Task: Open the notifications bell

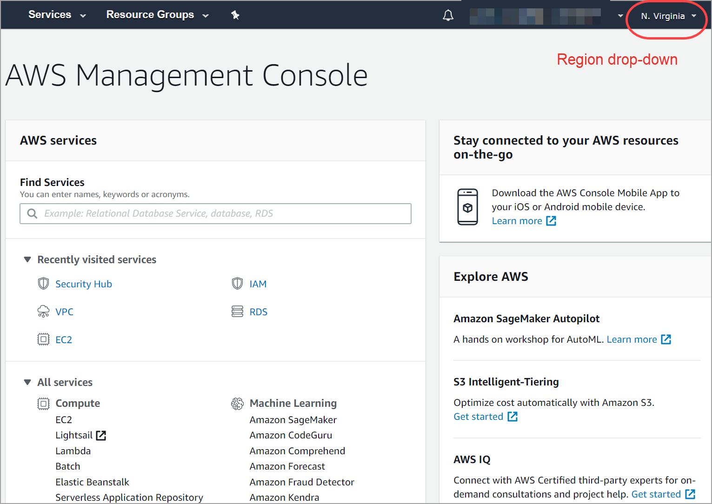Action: (448, 15)
